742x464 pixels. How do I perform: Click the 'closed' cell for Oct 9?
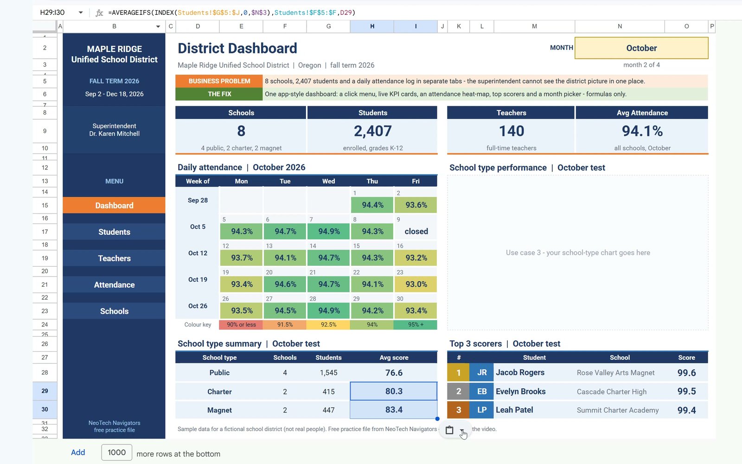click(416, 232)
